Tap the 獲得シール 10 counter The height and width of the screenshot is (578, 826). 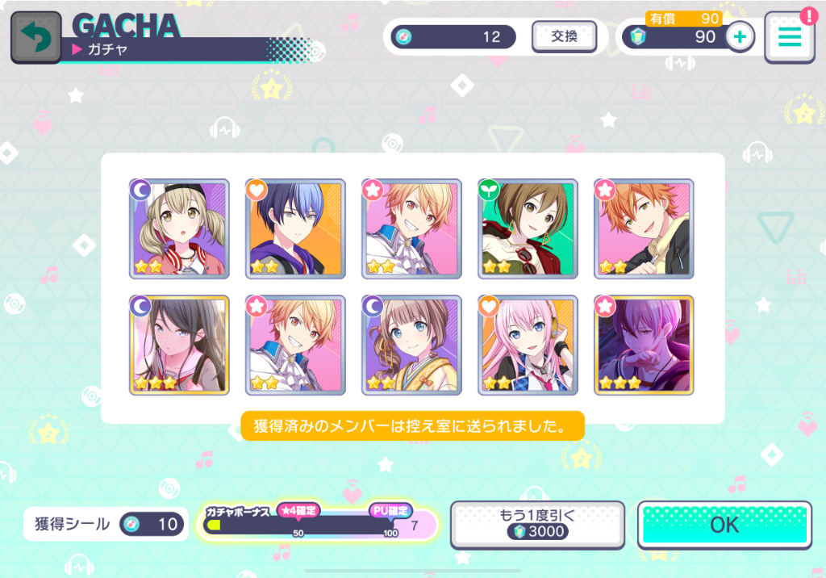tap(106, 524)
